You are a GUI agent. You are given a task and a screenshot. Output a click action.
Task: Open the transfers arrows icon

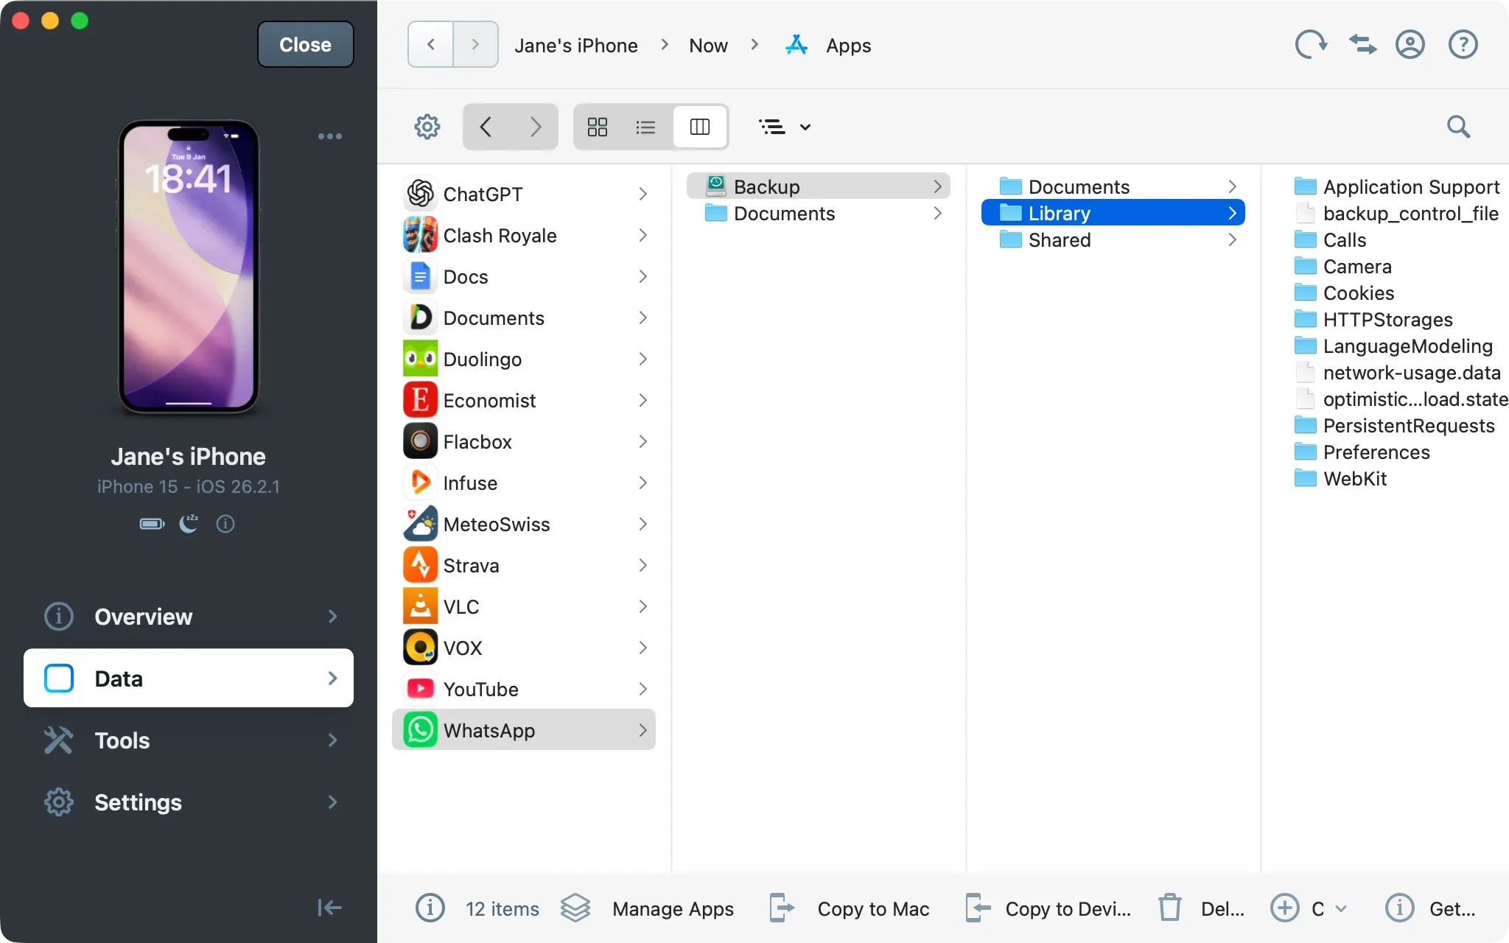1362,45
